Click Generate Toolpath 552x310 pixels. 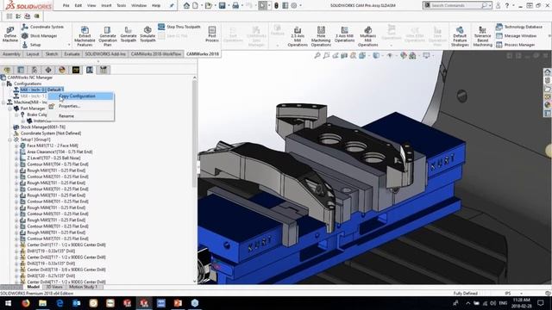pyautogui.click(x=129, y=34)
